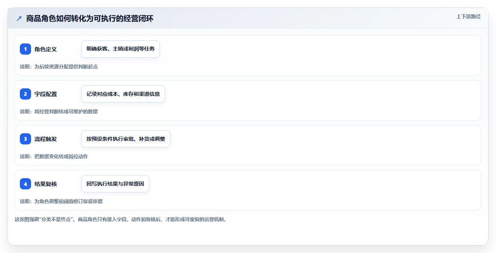This screenshot has width=496, height=253.
Task: Select the step 2 number badge
Action: tap(25, 94)
